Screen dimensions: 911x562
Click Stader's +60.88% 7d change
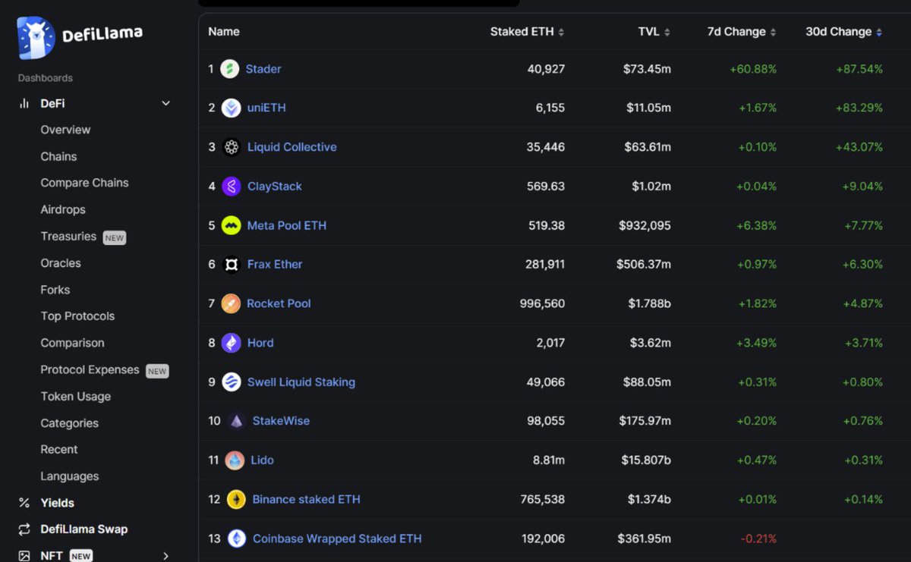point(753,69)
